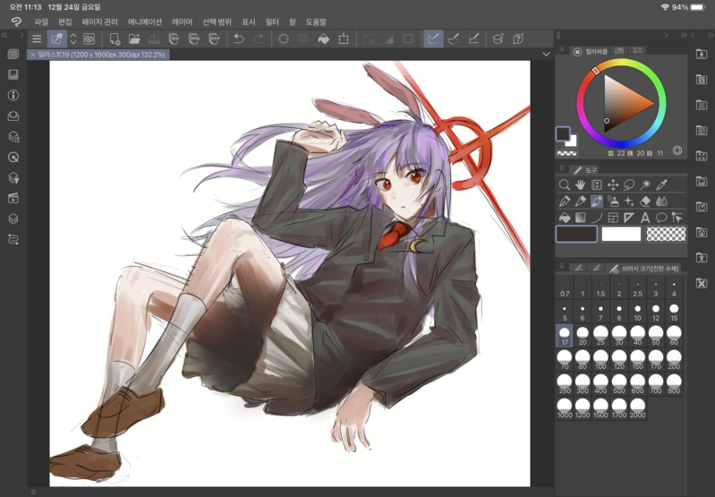Open the tool palette panel menu
The height and width of the screenshot is (497, 715).
(x=562, y=168)
